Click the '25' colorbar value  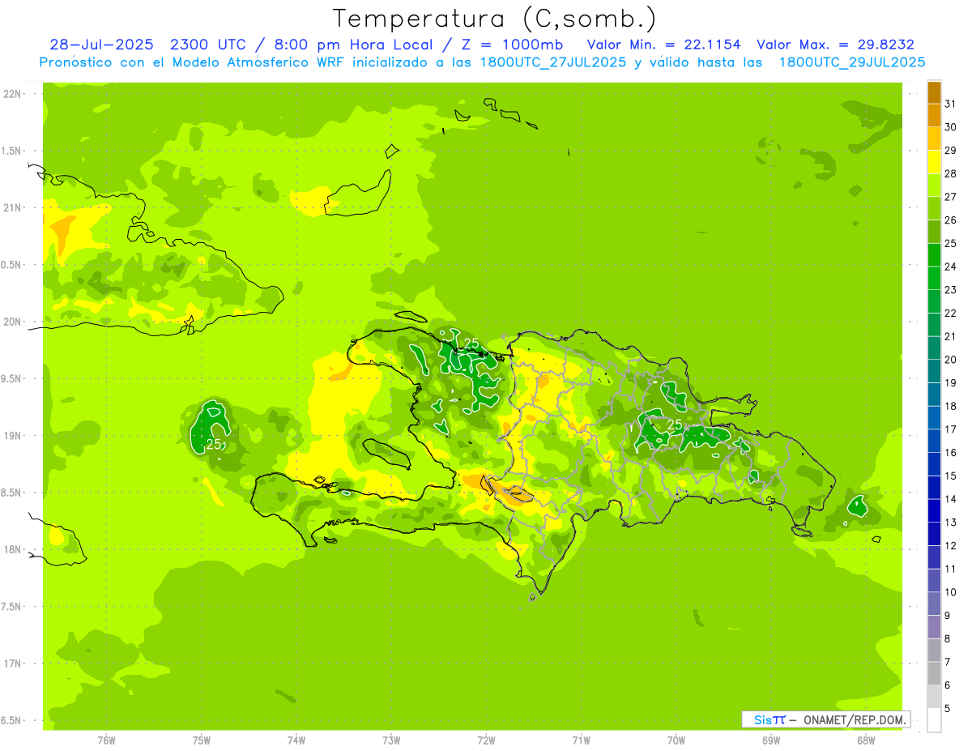[950, 243]
